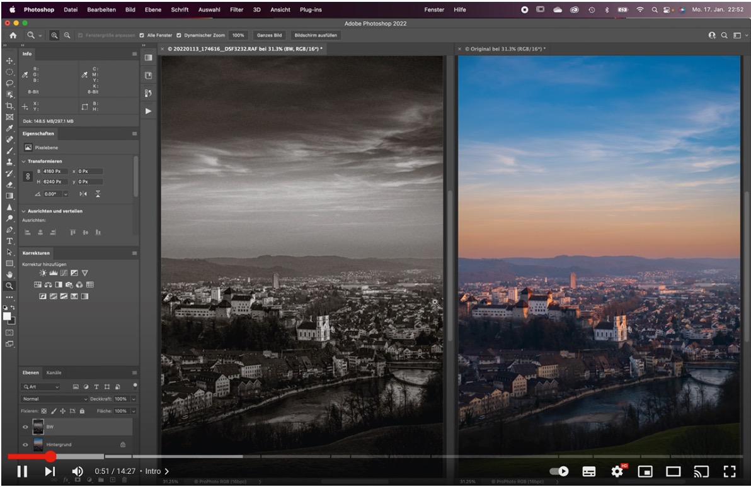Image resolution: width=751 pixels, height=487 pixels.
Task: Toggle the Alle Fenster checkbox
Action: 142,35
